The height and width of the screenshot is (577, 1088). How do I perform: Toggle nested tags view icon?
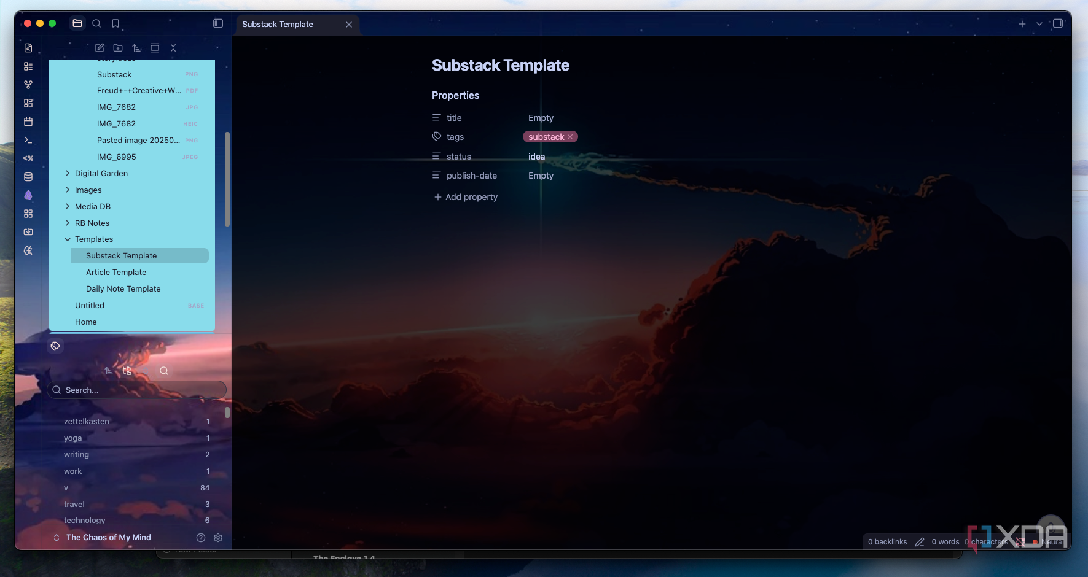click(x=127, y=371)
